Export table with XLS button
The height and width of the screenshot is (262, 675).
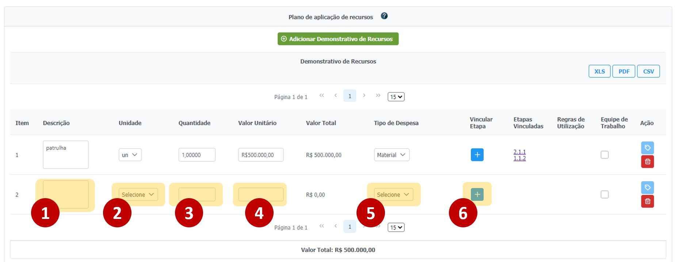[599, 72]
